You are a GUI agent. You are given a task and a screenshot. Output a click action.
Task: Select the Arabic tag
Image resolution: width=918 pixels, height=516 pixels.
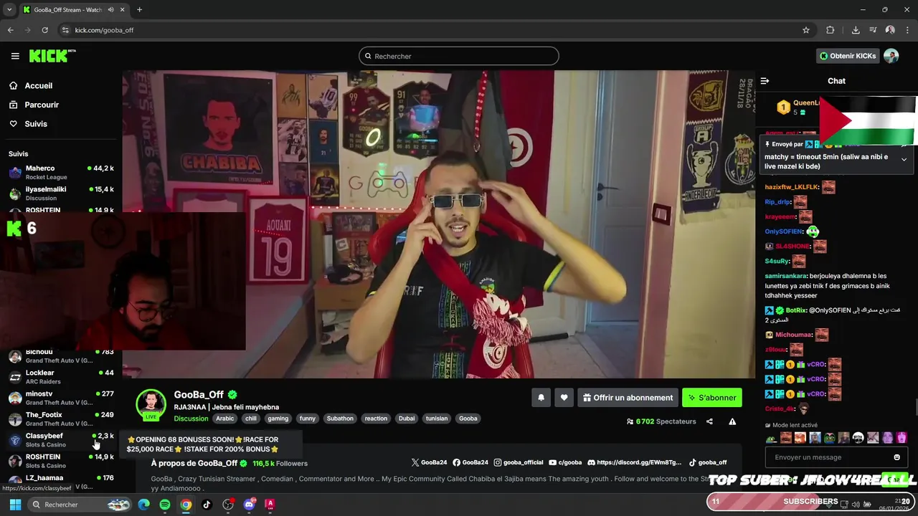(x=225, y=419)
